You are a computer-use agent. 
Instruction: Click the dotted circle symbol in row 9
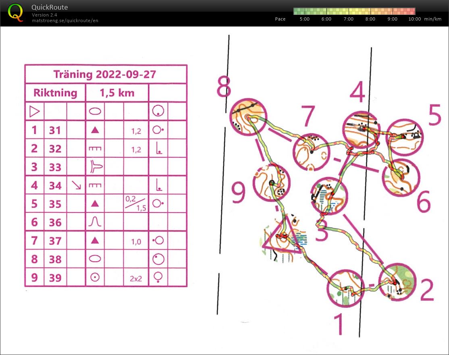(x=95, y=277)
